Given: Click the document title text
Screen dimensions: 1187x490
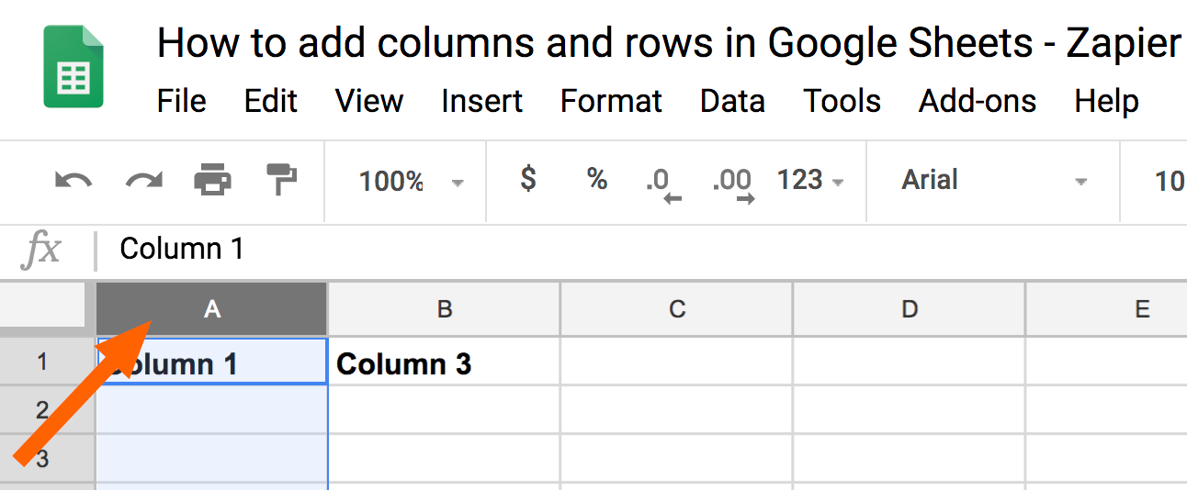Looking at the screenshot, I should [670, 43].
